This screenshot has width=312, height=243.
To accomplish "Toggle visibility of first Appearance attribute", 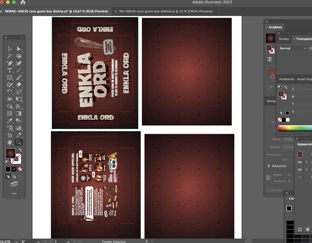I will pyautogui.click(x=300, y=162).
